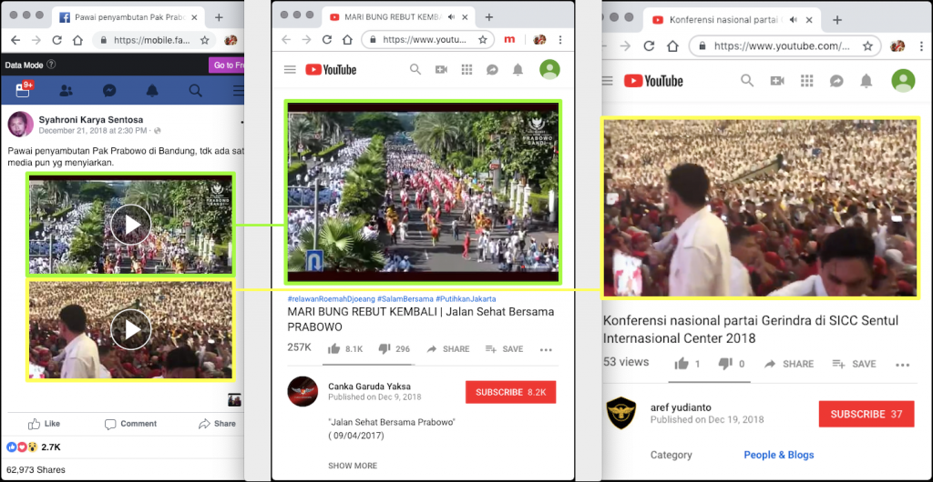Dislike the Konferensi nasional Gerindra video
This screenshot has height=482, width=933.
(725, 364)
